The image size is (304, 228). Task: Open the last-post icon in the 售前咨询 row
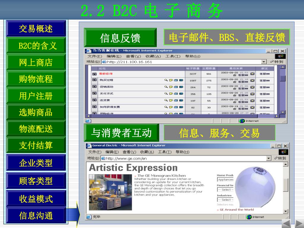pos(252,74)
